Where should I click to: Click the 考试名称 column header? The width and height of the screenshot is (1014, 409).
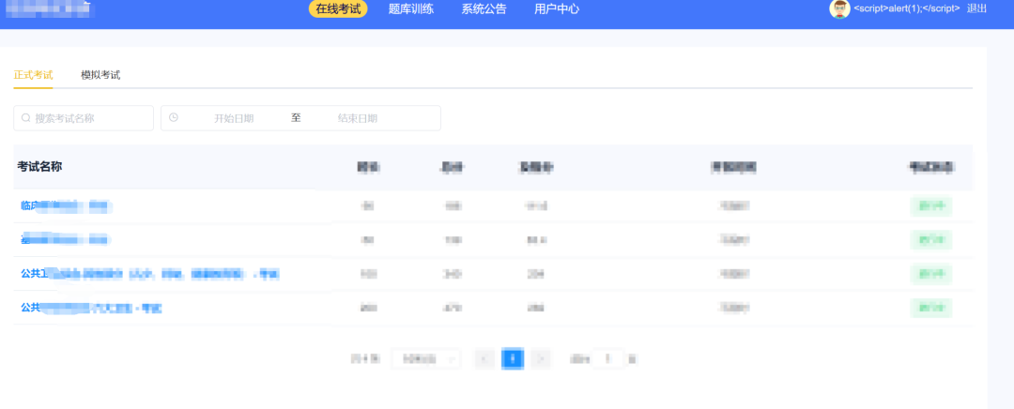(x=39, y=167)
